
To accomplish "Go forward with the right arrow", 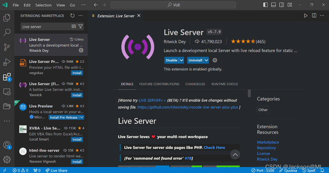I will (x=104, y=5).
